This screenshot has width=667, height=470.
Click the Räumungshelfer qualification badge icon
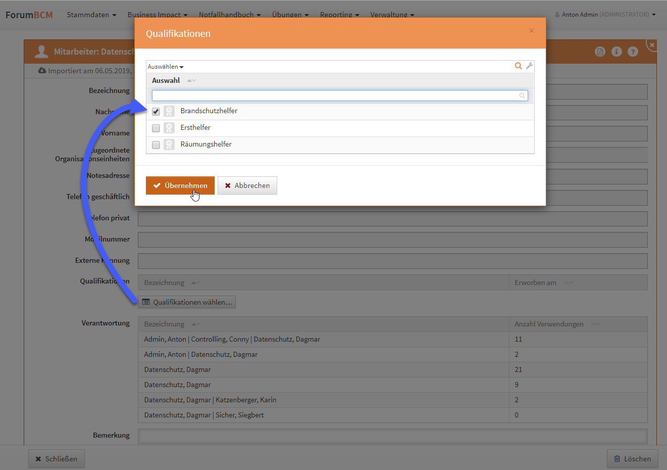coord(169,145)
